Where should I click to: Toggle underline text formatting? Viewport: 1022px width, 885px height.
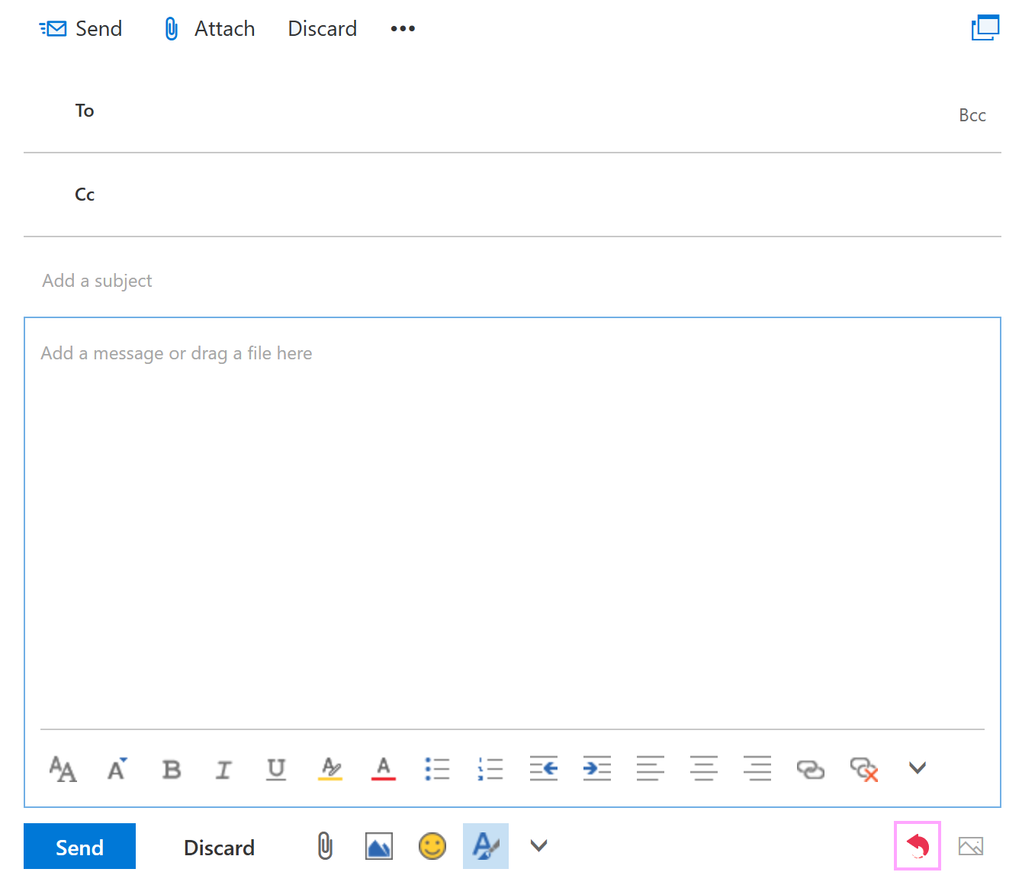(x=276, y=769)
